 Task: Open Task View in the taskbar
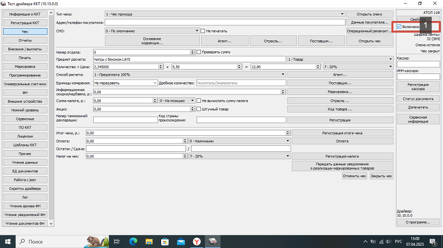click(116, 241)
